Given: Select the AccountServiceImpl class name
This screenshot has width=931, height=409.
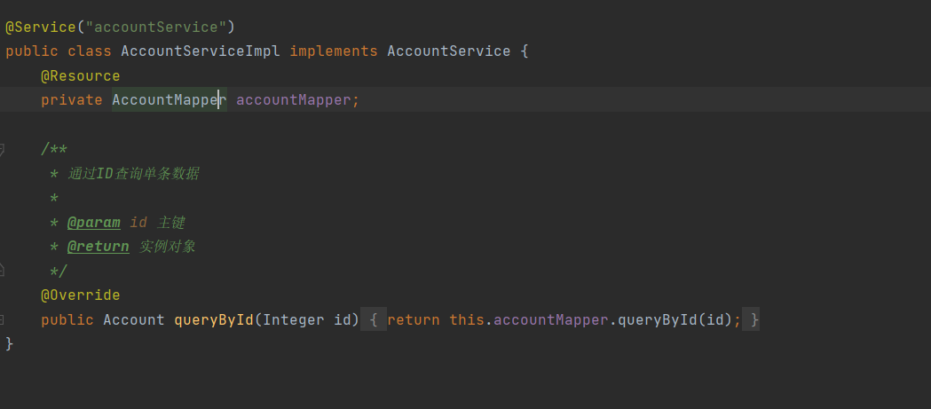Looking at the screenshot, I should coord(201,51).
